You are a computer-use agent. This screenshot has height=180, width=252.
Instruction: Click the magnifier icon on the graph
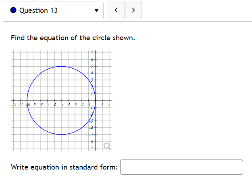(x=107, y=145)
